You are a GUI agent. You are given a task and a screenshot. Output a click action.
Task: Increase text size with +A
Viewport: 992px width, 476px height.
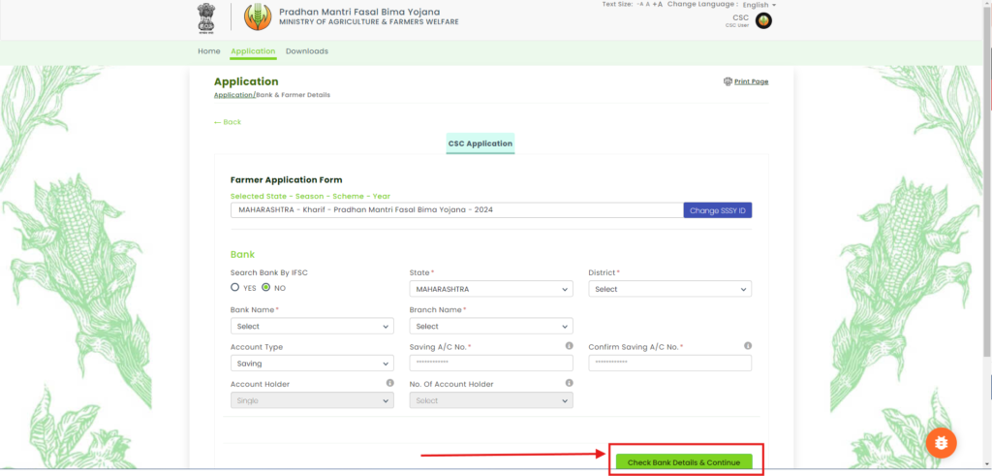click(658, 5)
